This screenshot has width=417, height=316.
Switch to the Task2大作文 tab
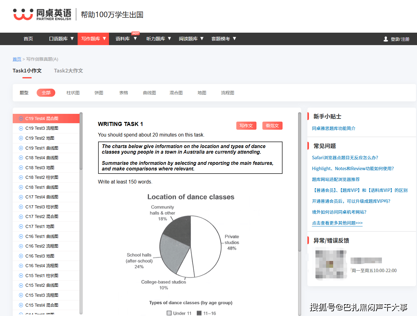pyautogui.click(x=68, y=71)
